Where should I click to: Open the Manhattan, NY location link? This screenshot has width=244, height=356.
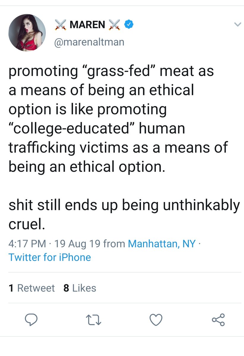pyautogui.click(x=162, y=244)
